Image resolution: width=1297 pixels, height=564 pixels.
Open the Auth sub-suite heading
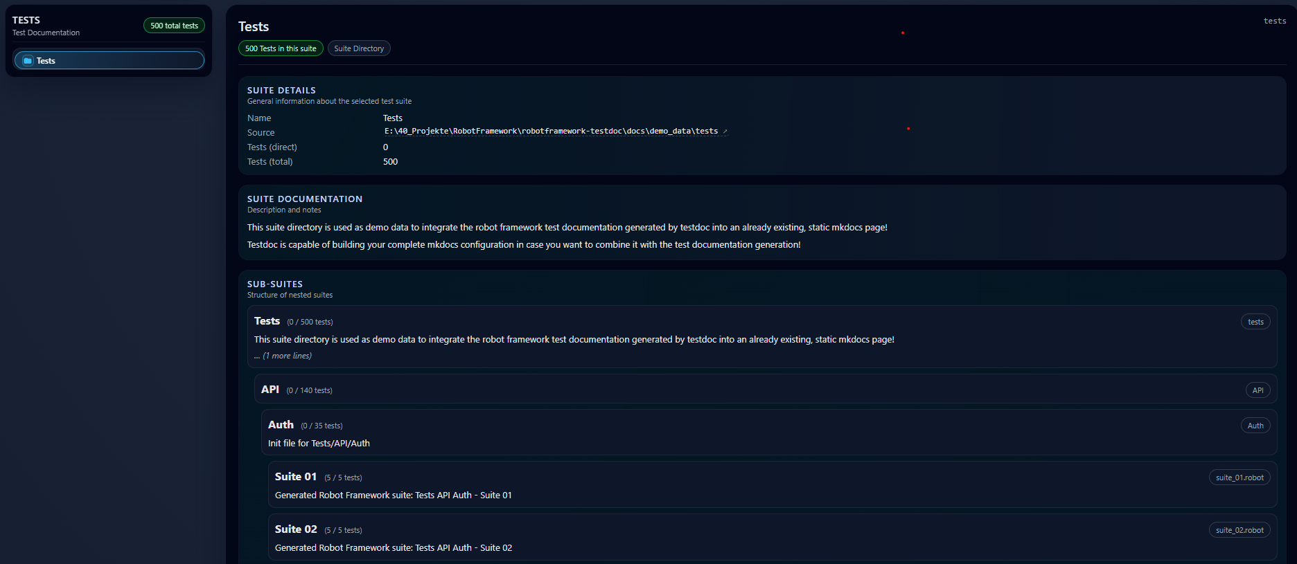tap(281, 425)
